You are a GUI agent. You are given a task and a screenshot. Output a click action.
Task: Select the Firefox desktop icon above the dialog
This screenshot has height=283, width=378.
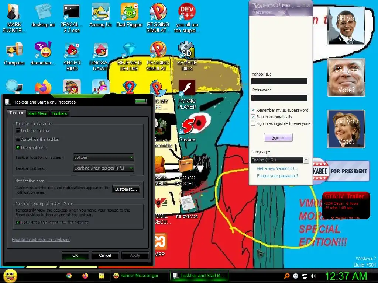(x=43, y=87)
